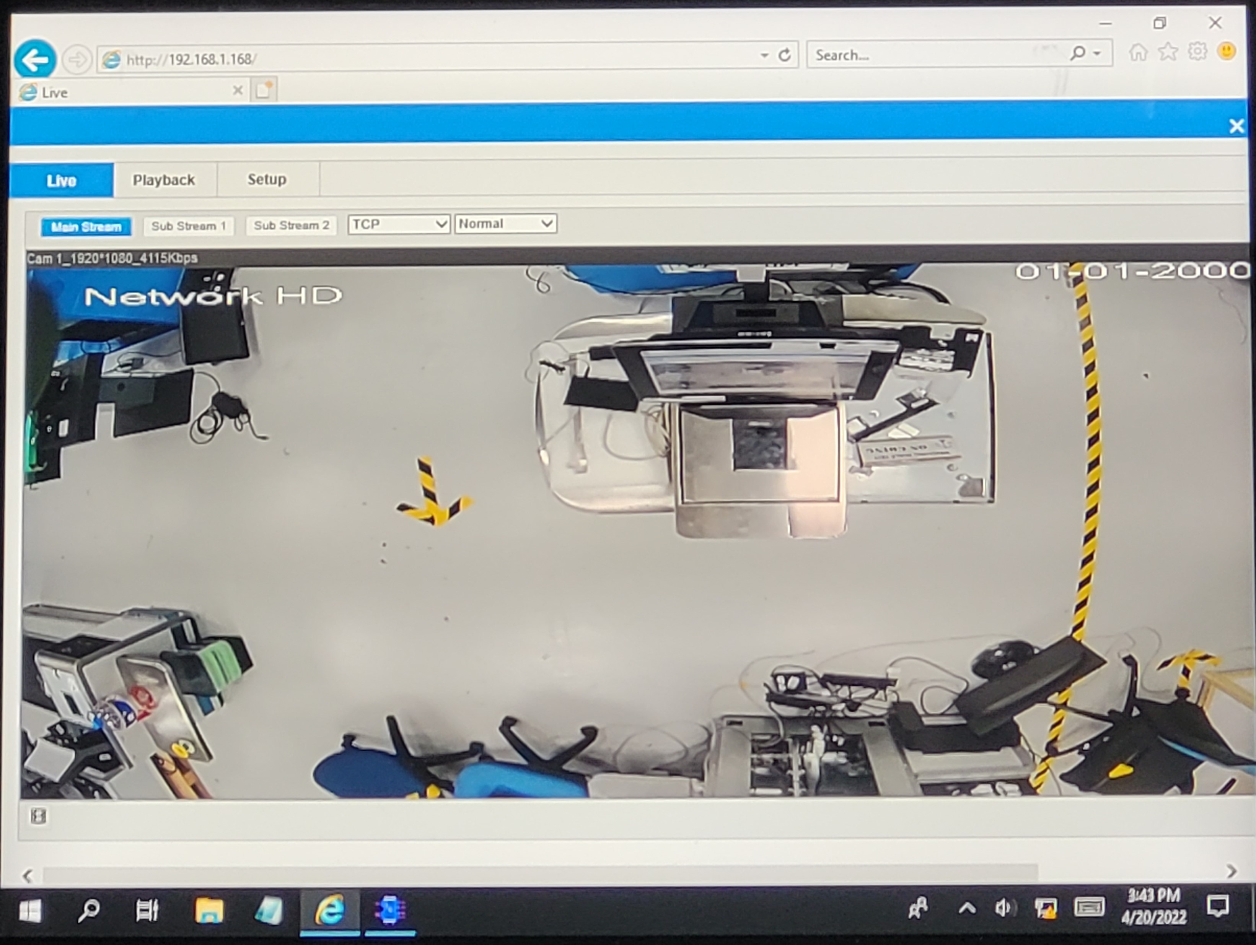Expand the Normal mode dropdown
Viewport: 1256px width, 945px height.
pos(505,224)
